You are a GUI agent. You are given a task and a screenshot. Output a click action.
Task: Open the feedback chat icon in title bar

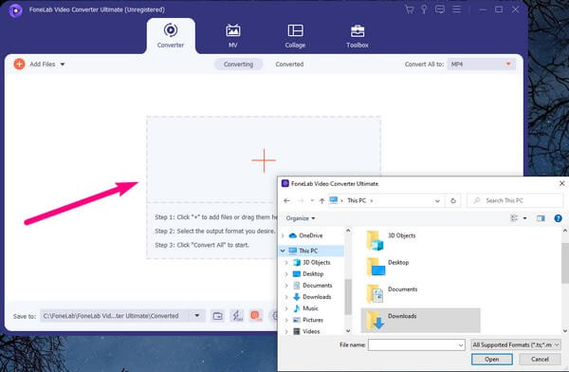coord(440,9)
